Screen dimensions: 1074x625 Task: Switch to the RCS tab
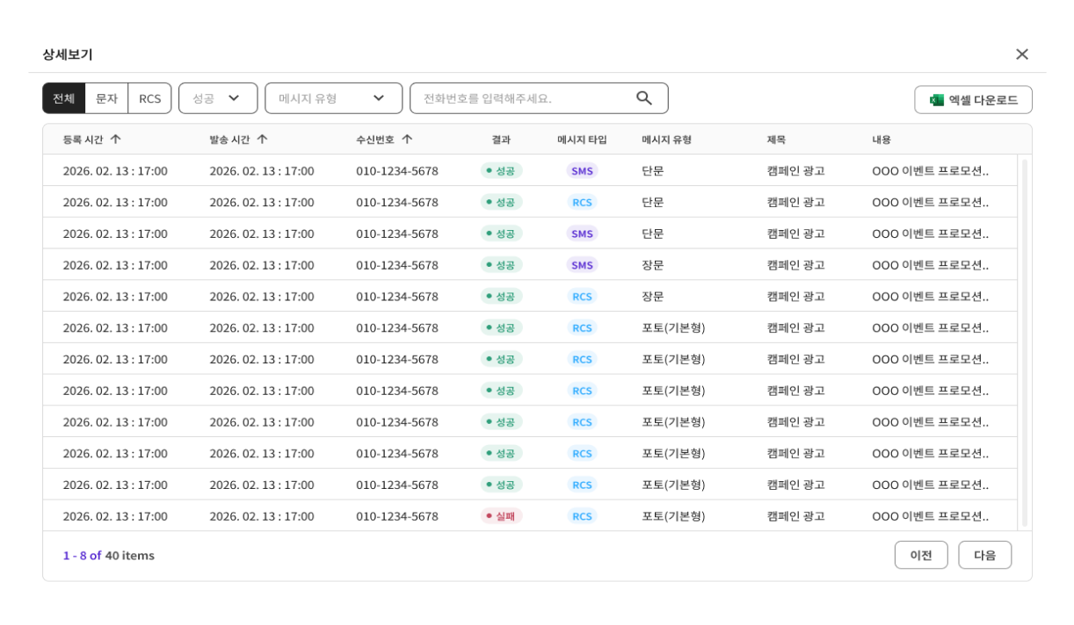pos(149,98)
